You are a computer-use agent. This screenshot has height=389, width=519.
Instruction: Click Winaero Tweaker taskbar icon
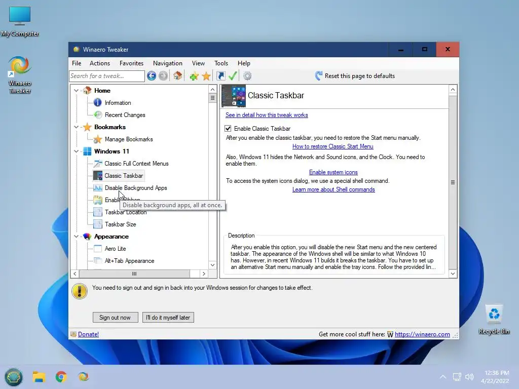pyautogui.click(x=84, y=377)
